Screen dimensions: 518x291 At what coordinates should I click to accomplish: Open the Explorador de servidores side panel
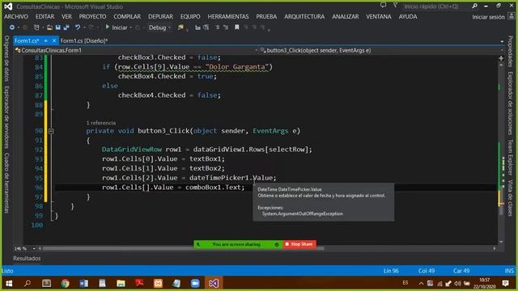tap(6, 117)
